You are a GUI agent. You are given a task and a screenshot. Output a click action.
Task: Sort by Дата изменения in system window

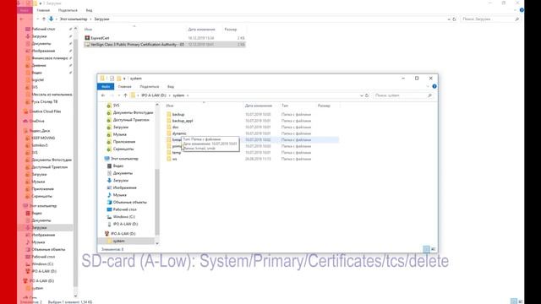tap(259, 106)
